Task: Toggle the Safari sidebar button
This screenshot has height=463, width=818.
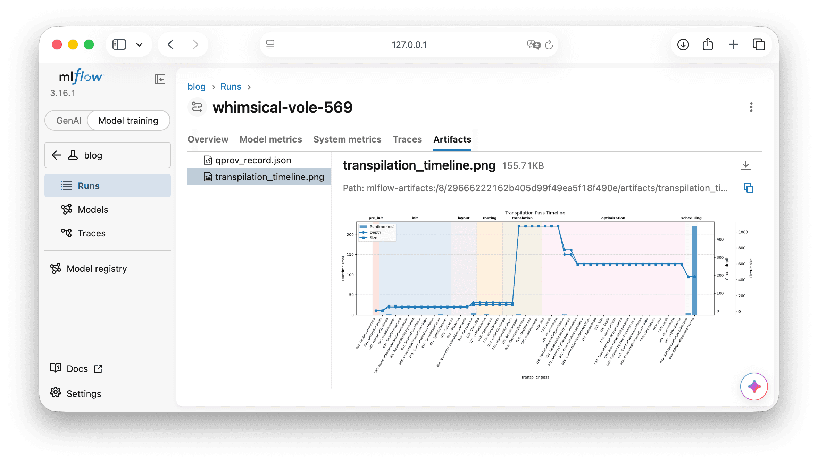Action: (119, 44)
